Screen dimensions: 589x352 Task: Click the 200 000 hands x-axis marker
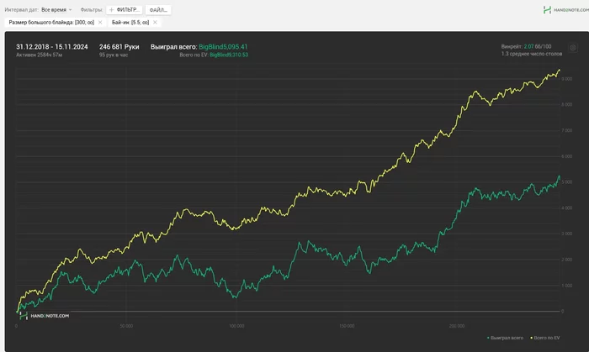point(457,326)
